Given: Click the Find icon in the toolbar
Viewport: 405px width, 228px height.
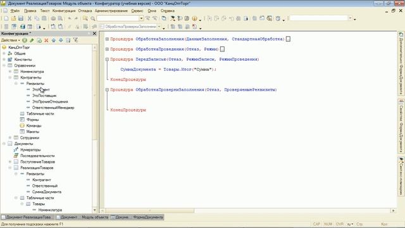Looking at the screenshot, I should tap(85, 18).
